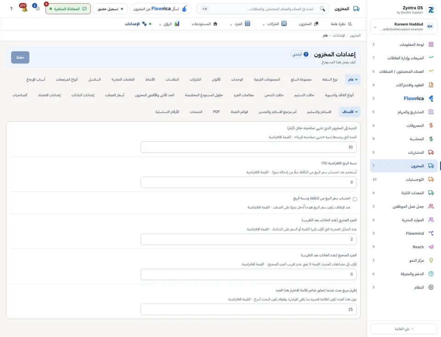Click the Flowrica sidebar icon
441x337 pixels.
click(x=431, y=98)
